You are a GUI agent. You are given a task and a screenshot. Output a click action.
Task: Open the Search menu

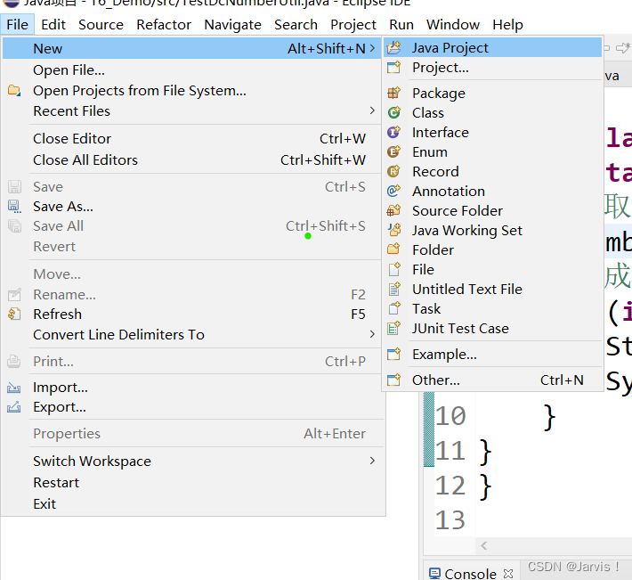[296, 25]
